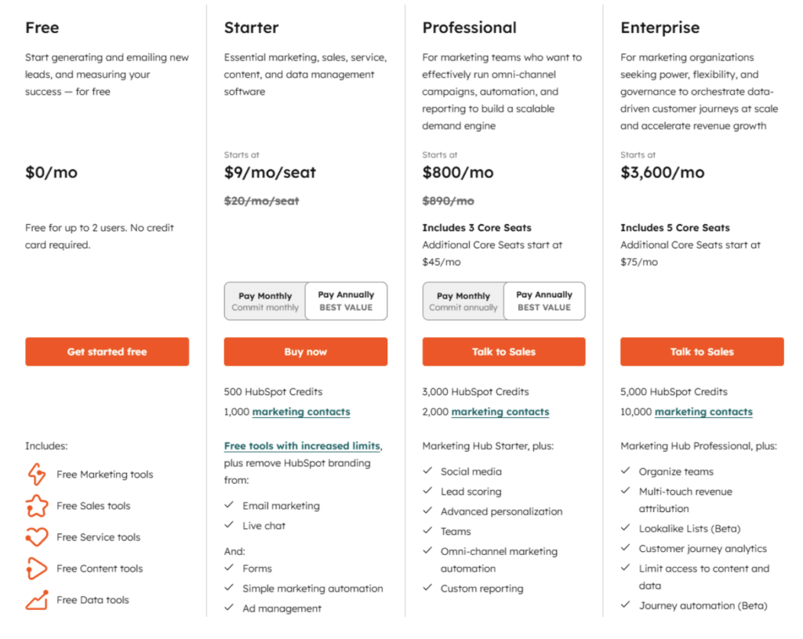Open Enterprise marketing contacts link
803x639 pixels.
(x=703, y=412)
